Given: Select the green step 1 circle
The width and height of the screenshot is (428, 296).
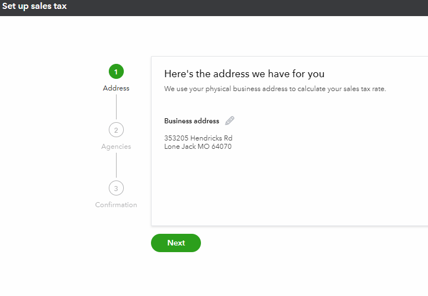Looking at the screenshot, I should 116,72.
